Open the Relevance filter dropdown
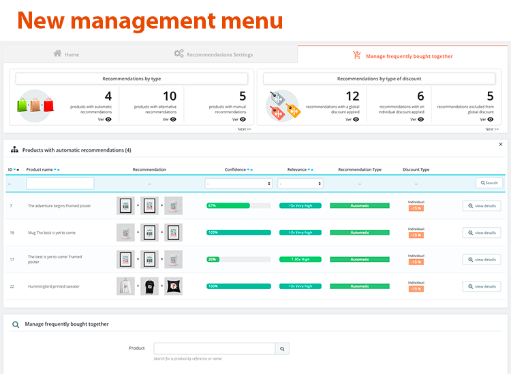The image size is (511, 374). coord(300,184)
